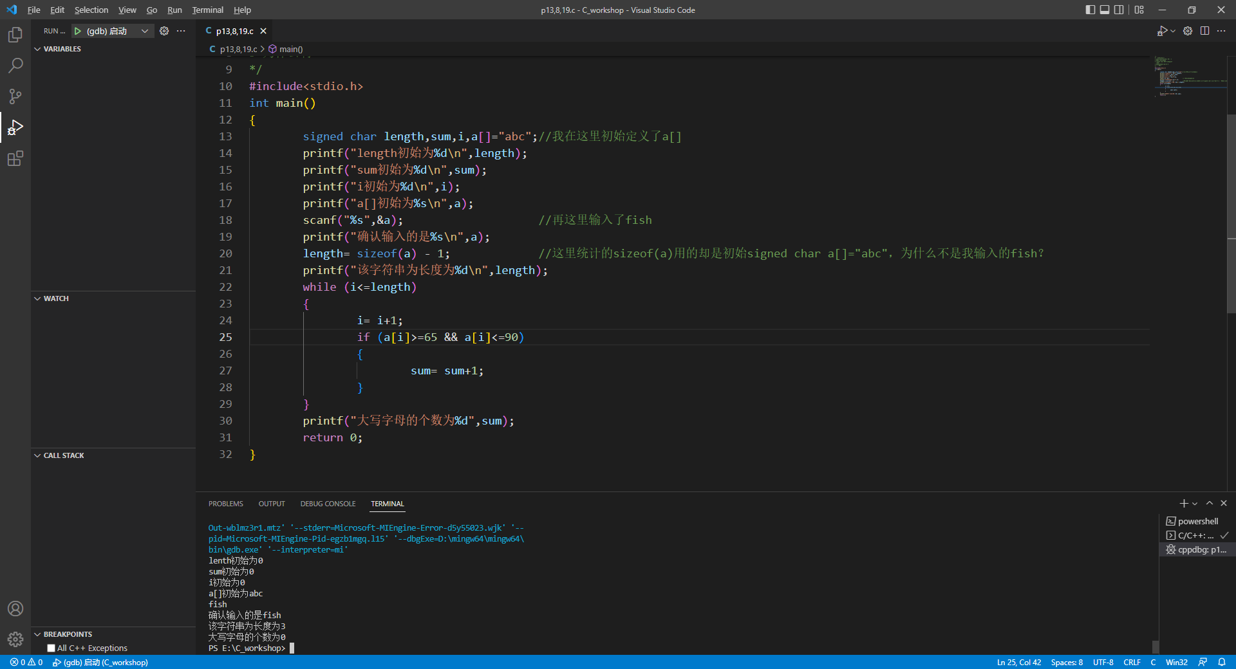Open the Search view in activity bar

(15, 66)
